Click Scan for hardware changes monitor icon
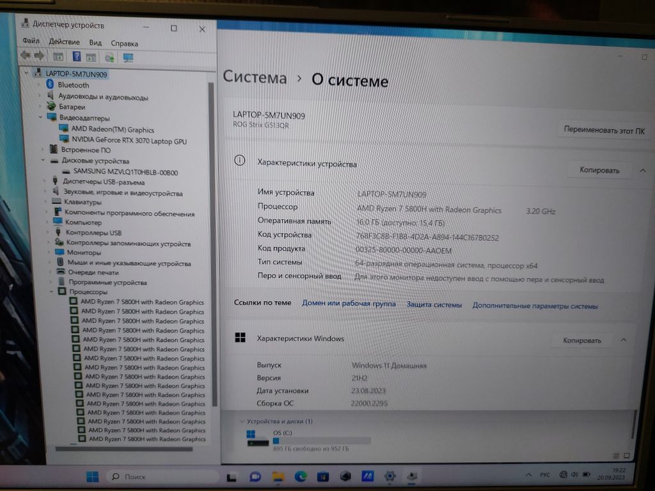Screen dimensions: 655x491 [129, 58]
